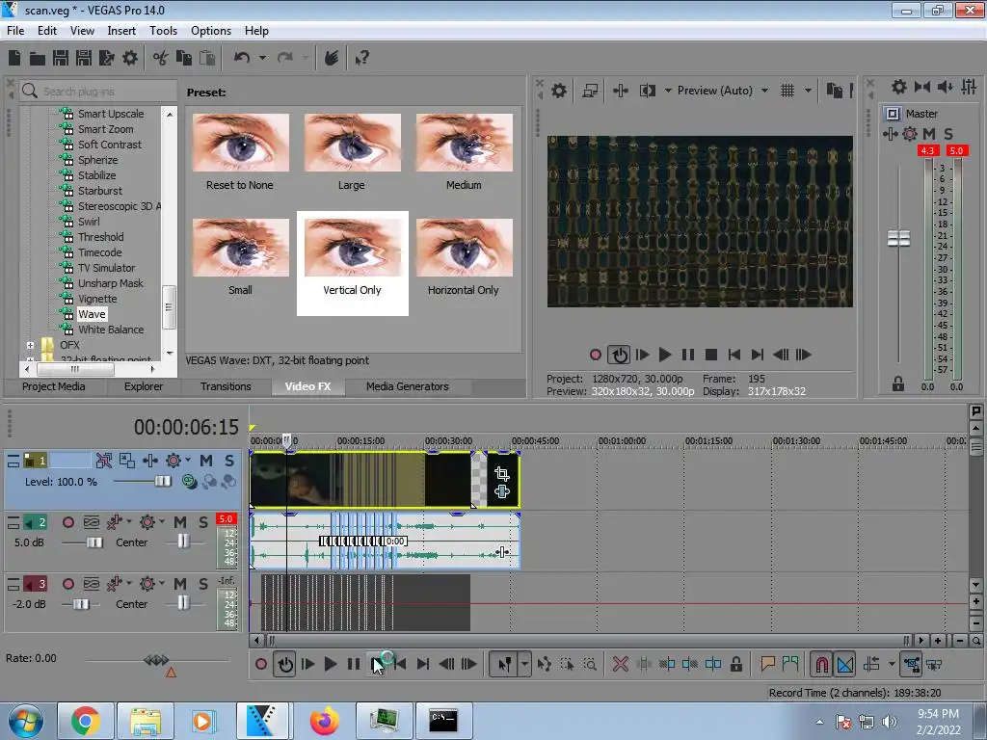
Task: Select the Large wave preset
Action: click(x=351, y=151)
